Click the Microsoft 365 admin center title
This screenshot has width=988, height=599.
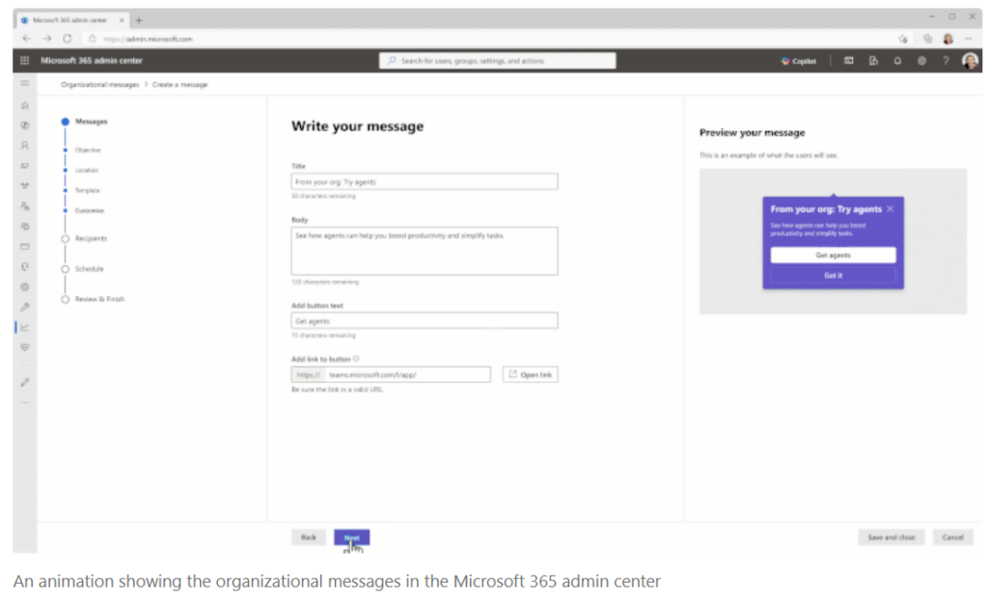92,61
